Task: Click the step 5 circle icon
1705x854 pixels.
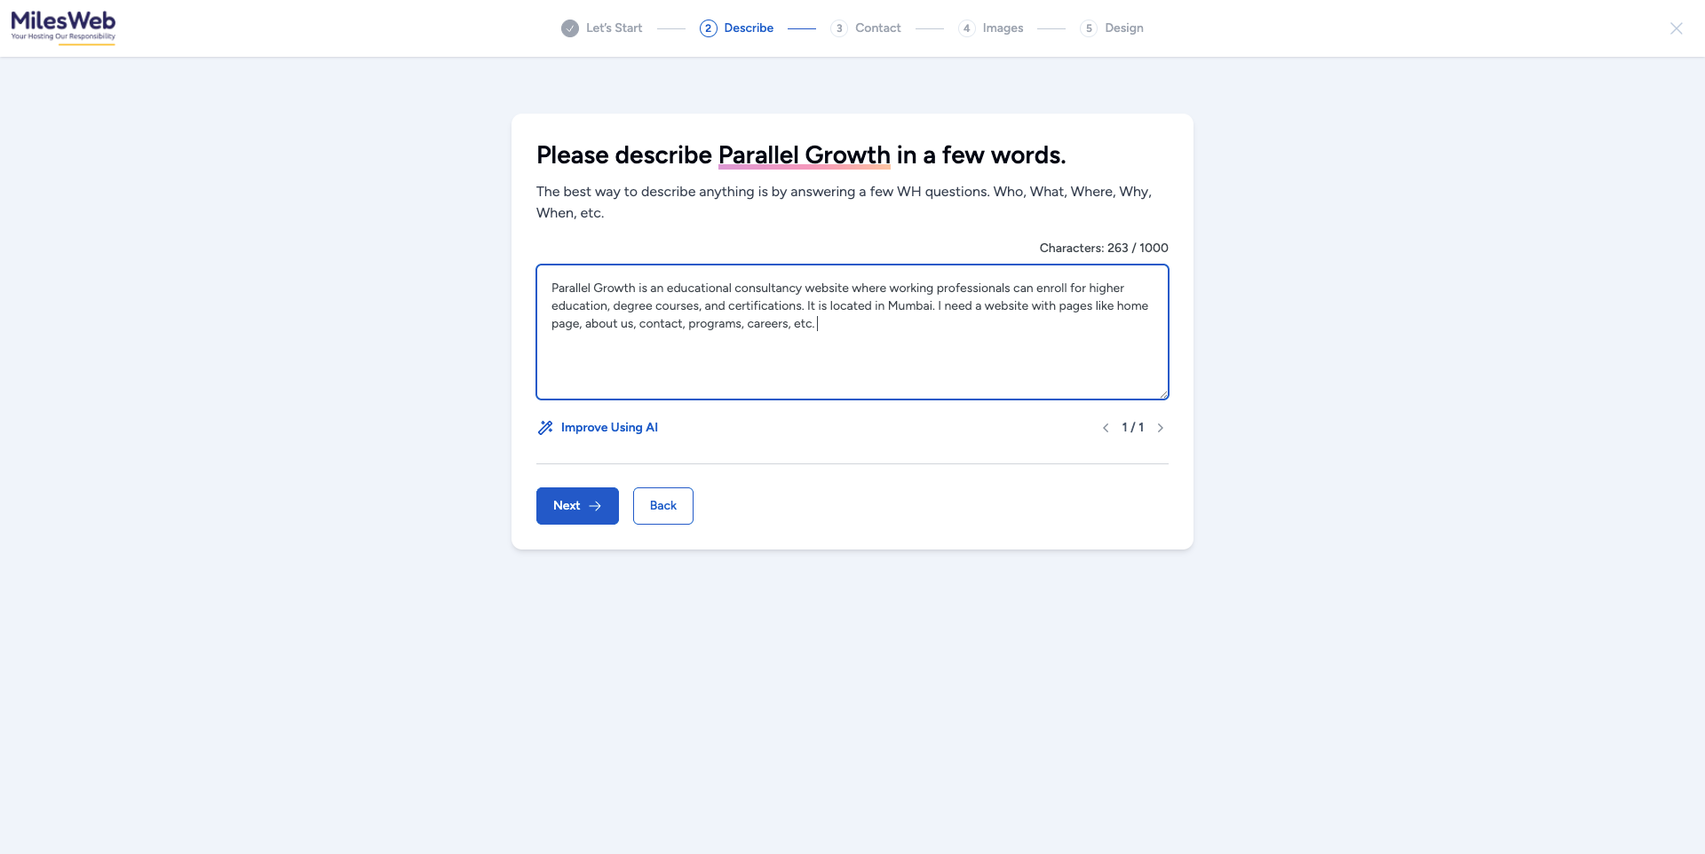Action: coord(1089,28)
